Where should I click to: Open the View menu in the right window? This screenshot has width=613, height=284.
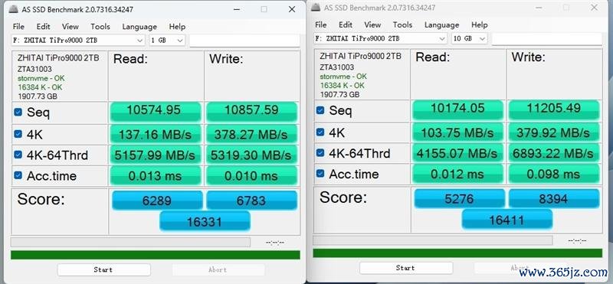[x=372, y=24]
